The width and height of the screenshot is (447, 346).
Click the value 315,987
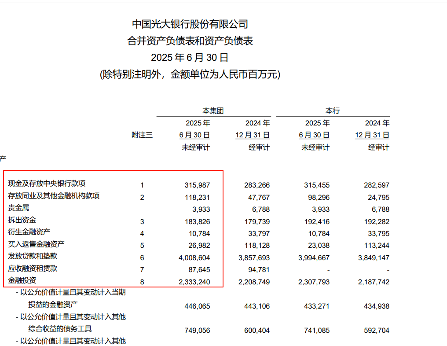click(x=197, y=185)
